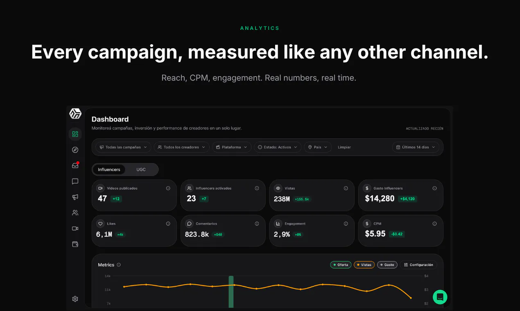Open the dashboard grid icon in sidebar
This screenshot has height=311, width=520.
(75, 134)
